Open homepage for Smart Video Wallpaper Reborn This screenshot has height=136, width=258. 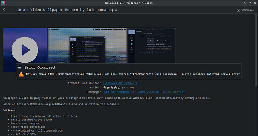coord(142,92)
